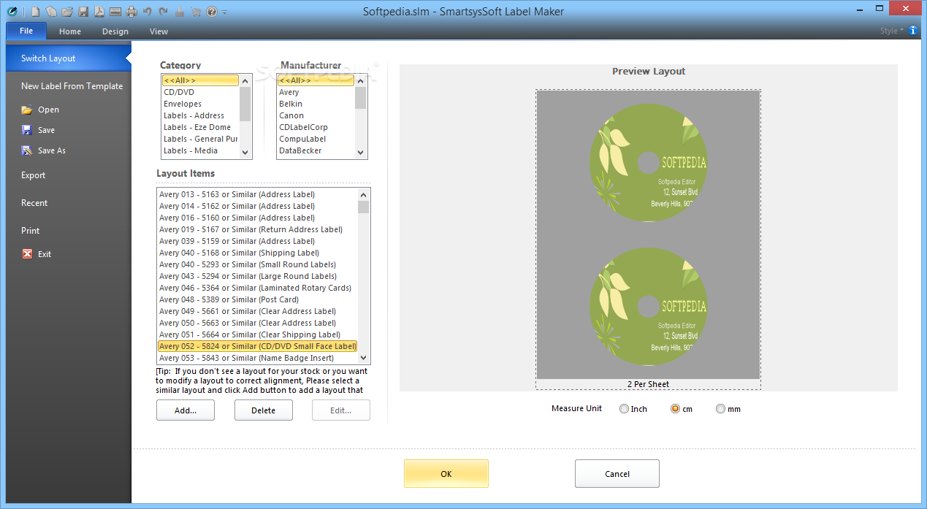Click the stamp icon in quick access toolbar
This screenshot has height=509, width=927.
tap(179, 12)
